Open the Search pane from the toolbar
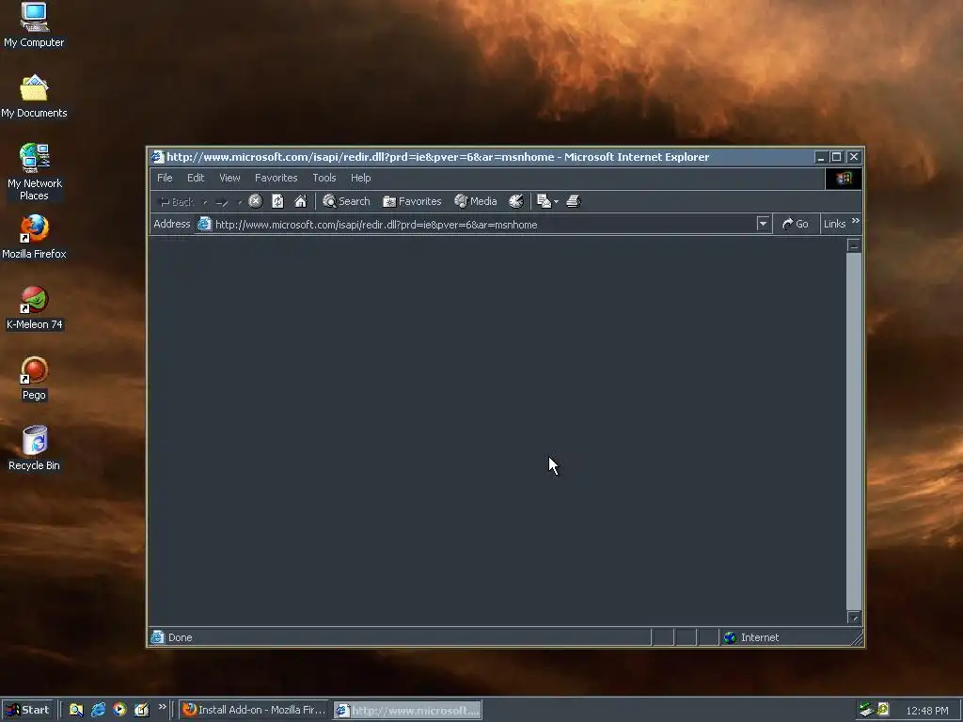 coord(346,201)
